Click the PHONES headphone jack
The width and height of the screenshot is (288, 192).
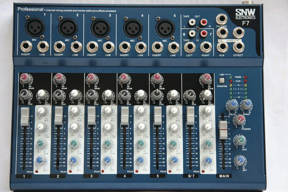pos(222,32)
